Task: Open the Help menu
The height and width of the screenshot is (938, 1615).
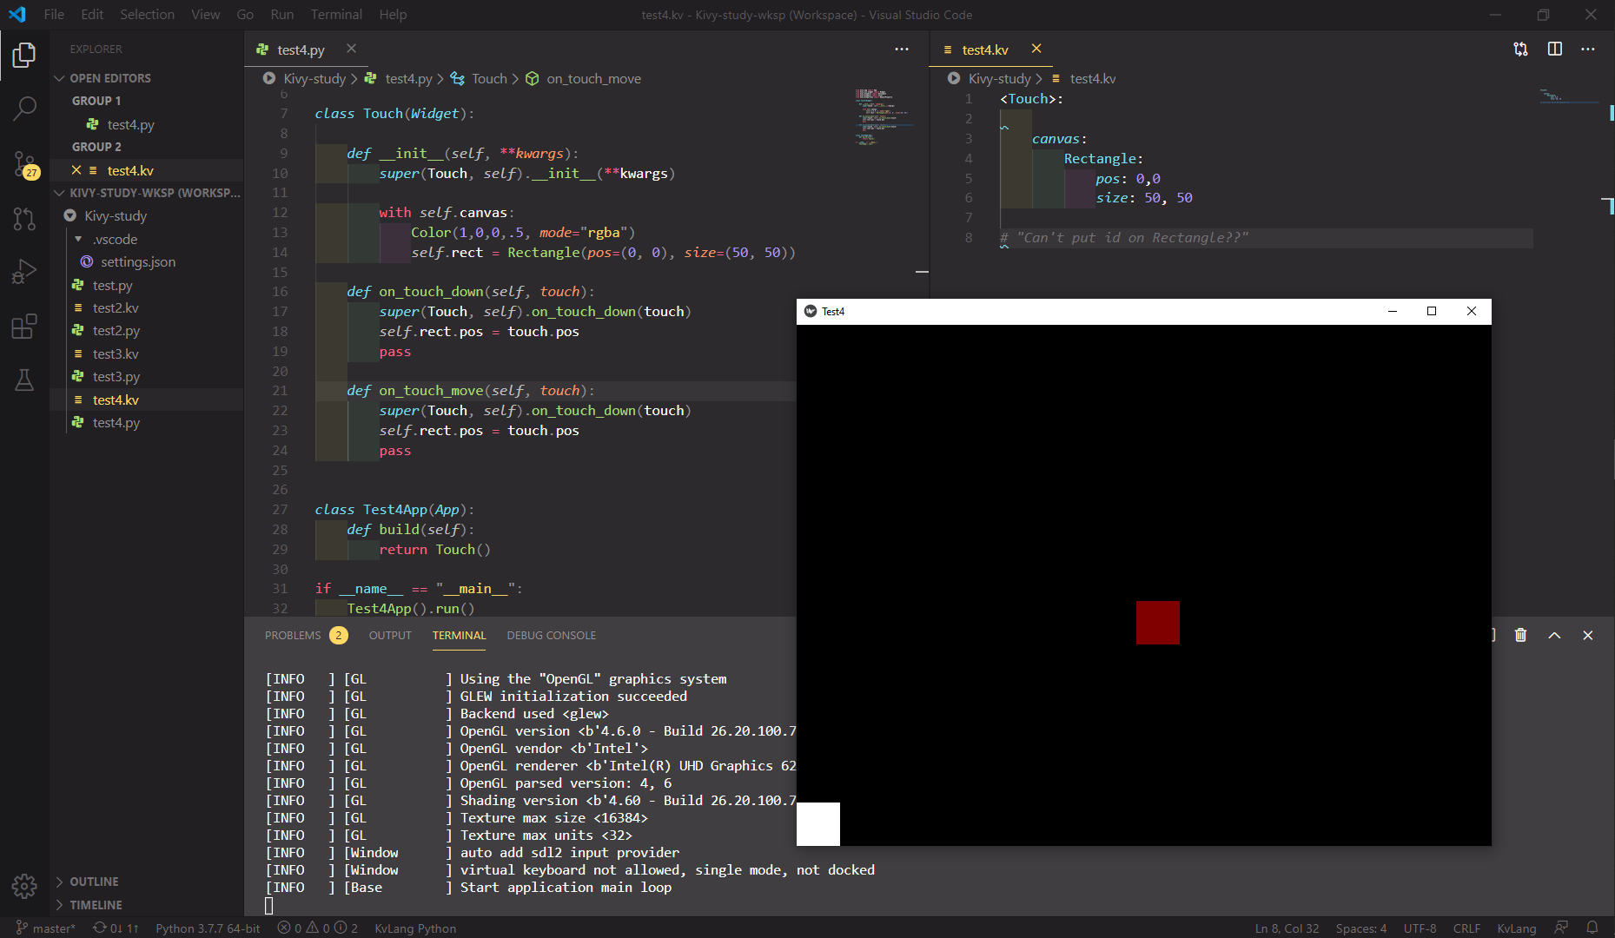Action: [x=393, y=15]
